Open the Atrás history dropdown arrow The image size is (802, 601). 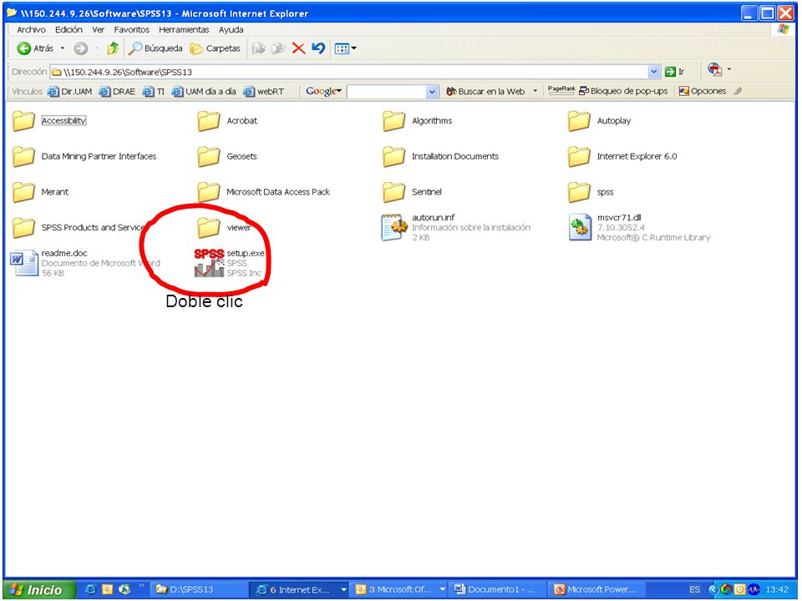(63, 48)
